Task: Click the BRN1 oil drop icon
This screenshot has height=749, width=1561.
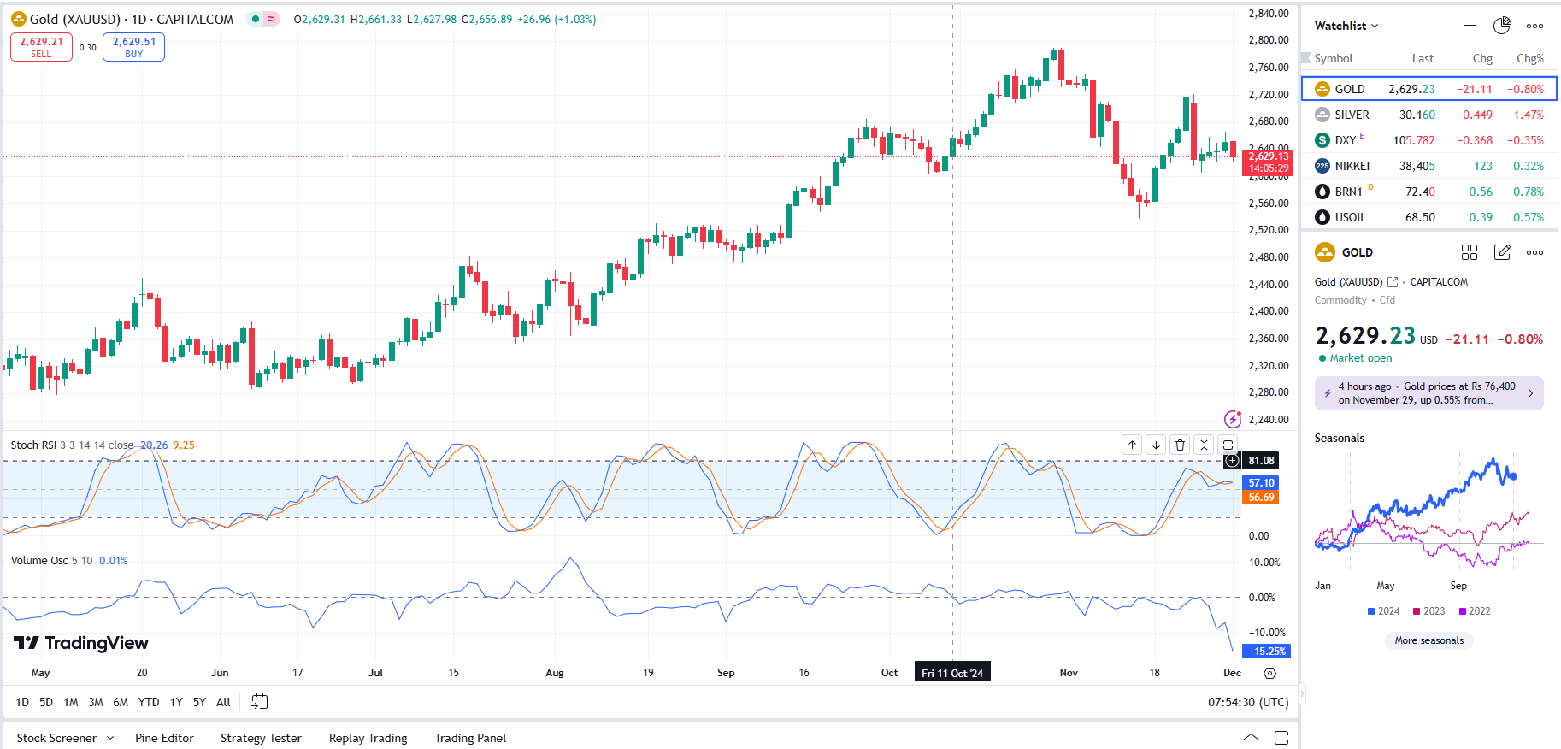Action: click(x=1322, y=192)
